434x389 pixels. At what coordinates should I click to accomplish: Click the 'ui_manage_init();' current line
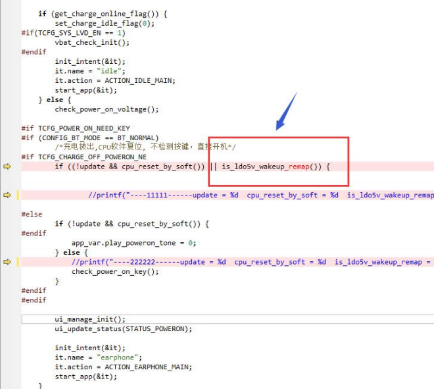point(90,319)
